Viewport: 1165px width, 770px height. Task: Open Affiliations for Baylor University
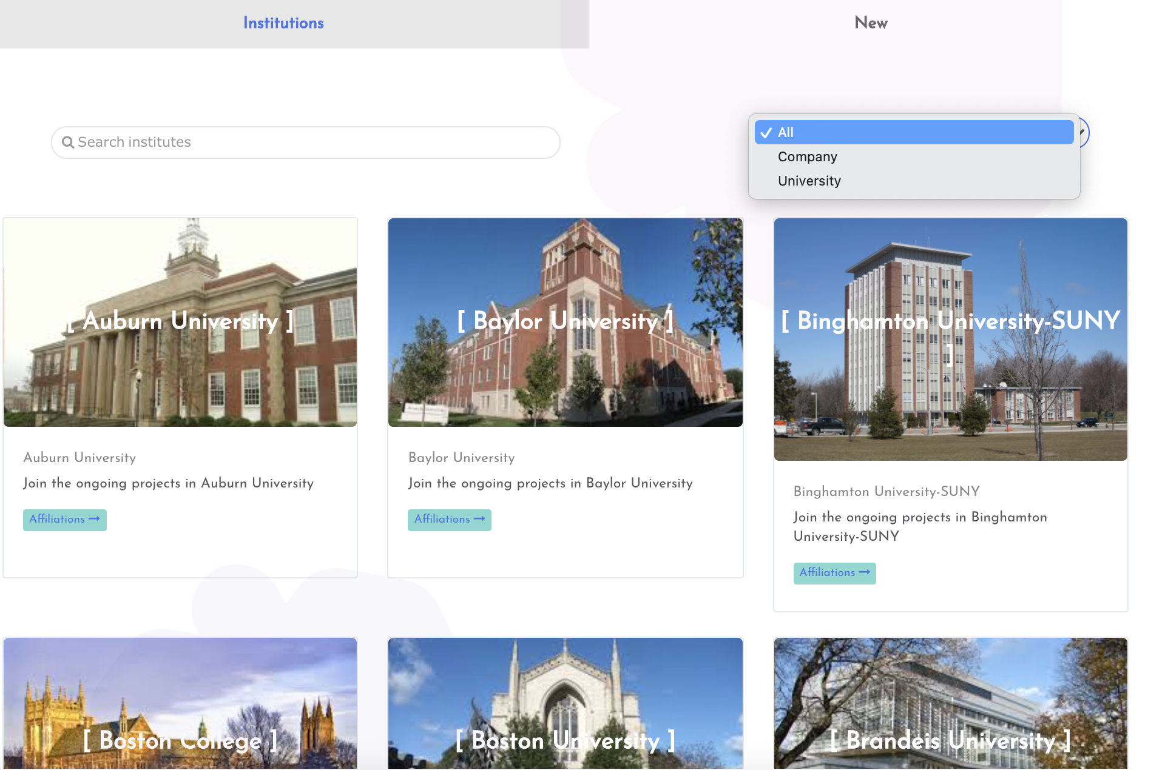point(450,520)
